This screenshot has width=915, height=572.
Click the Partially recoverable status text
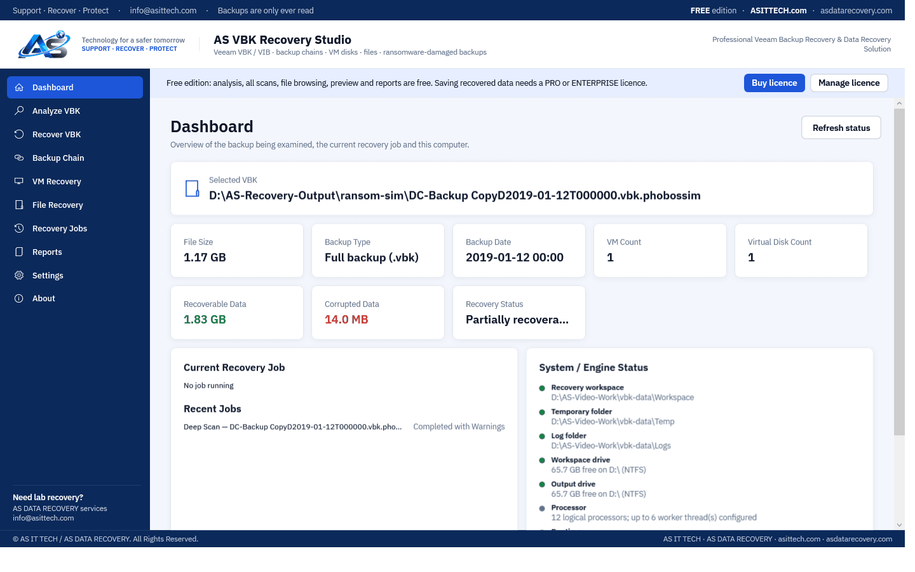pos(517,320)
